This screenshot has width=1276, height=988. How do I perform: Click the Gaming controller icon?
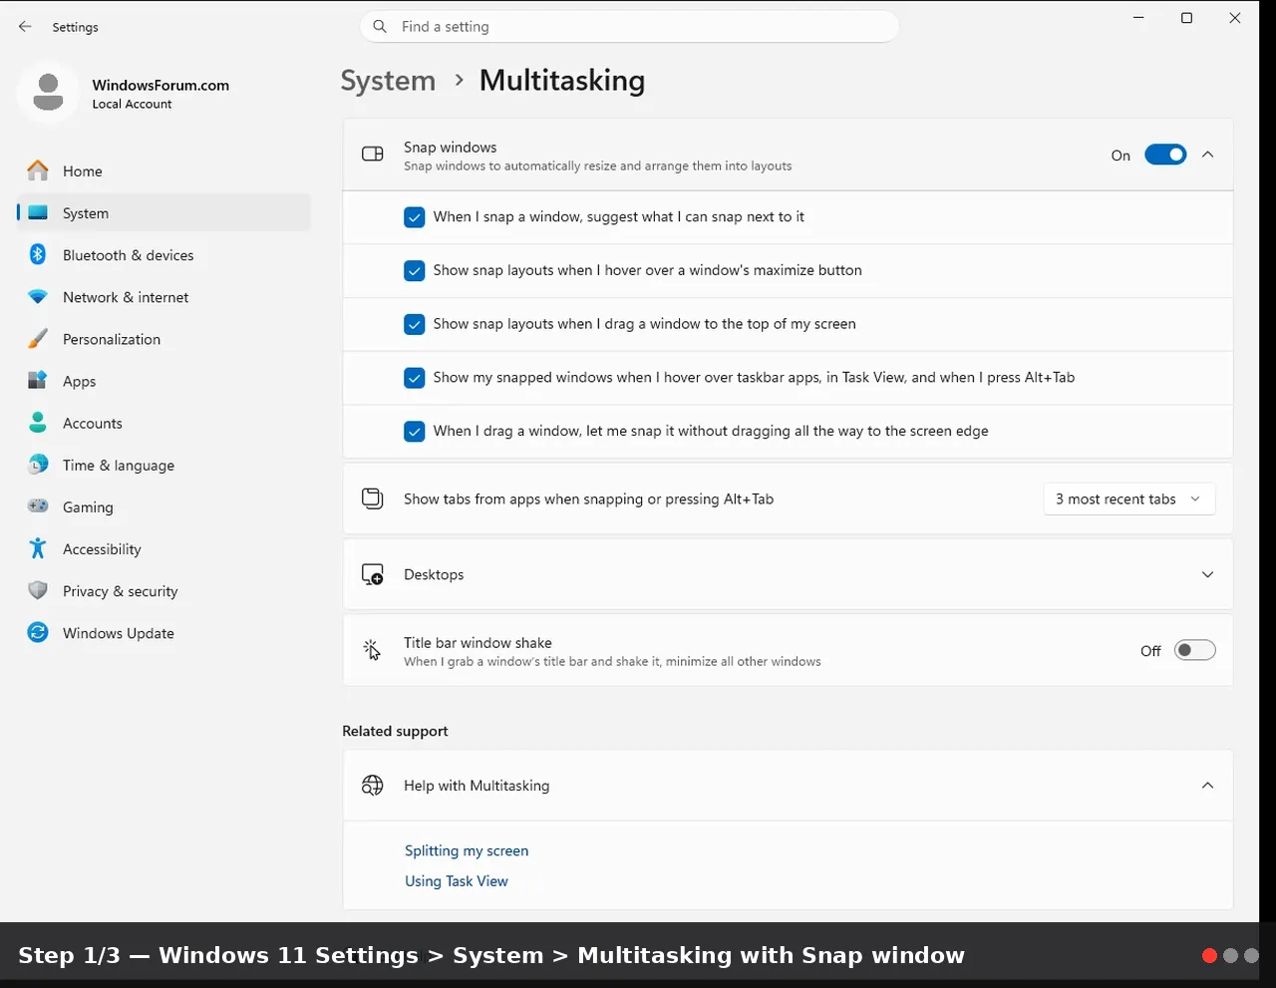38,506
